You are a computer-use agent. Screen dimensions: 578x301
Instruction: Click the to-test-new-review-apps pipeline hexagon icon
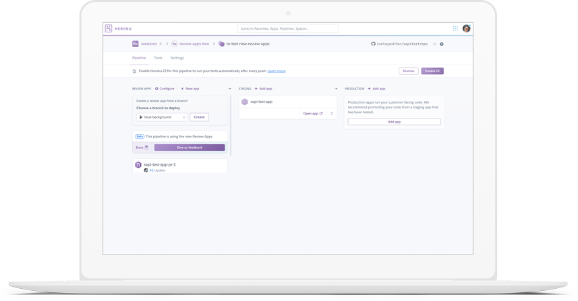221,44
